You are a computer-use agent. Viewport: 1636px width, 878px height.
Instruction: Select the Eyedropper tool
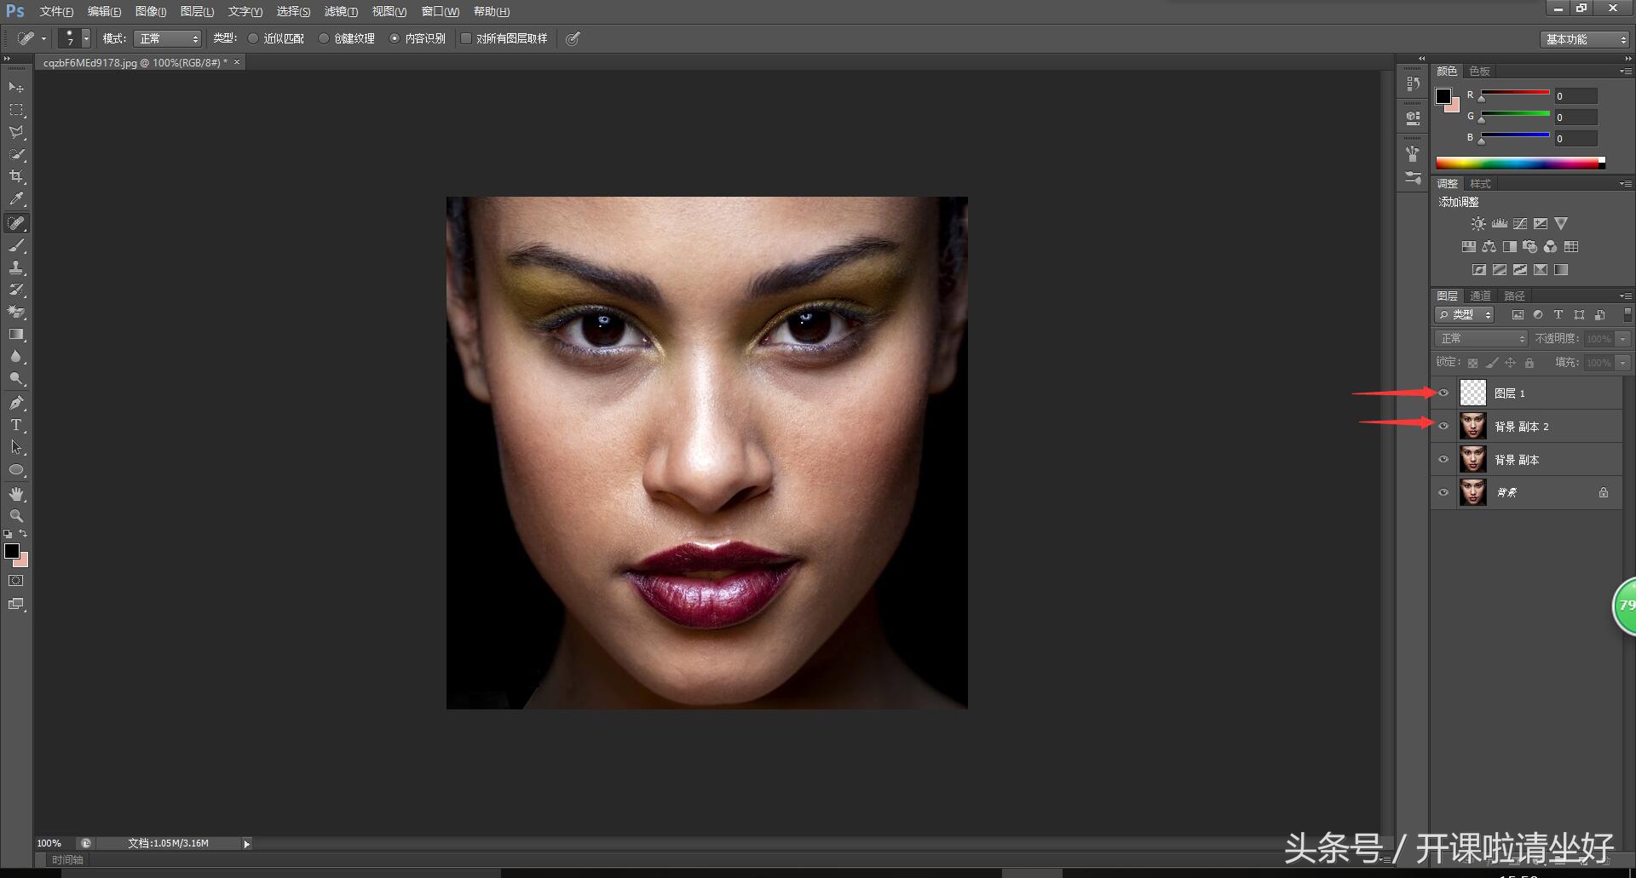pos(16,199)
